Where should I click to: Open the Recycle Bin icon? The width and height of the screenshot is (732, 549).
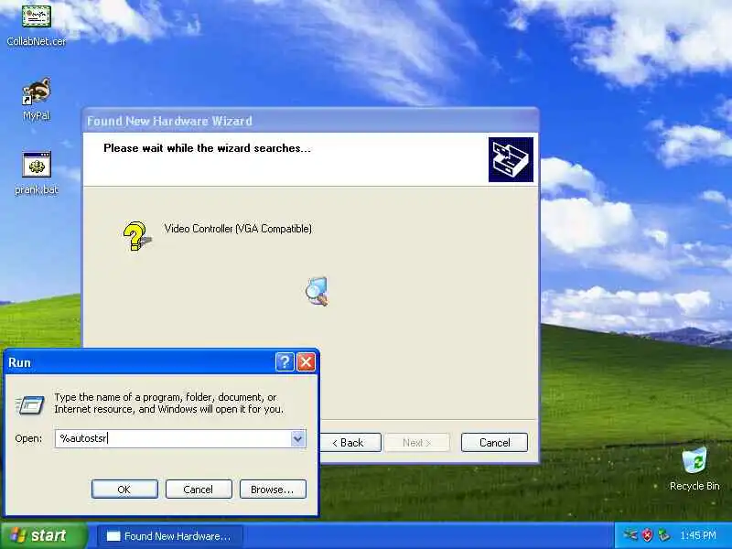click(x=694, y=460)
